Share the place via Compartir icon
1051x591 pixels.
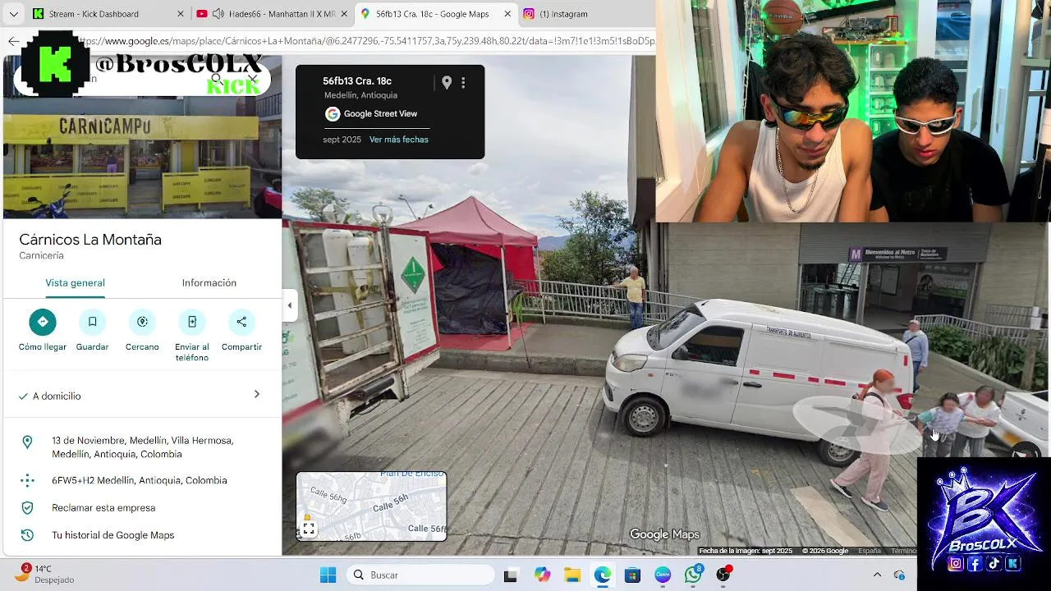tap(241, 322)
